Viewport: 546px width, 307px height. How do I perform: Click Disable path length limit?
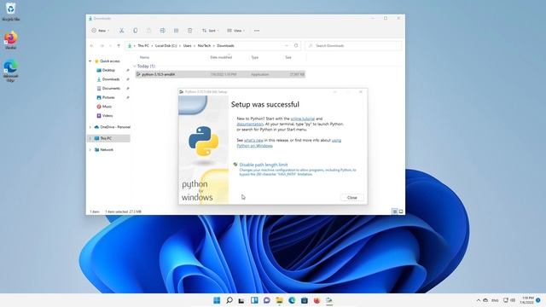tap(264, 165)
